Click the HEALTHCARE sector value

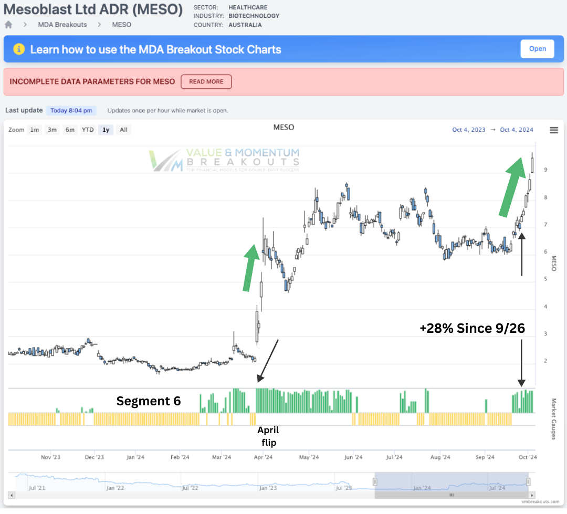tap(248, 7)
